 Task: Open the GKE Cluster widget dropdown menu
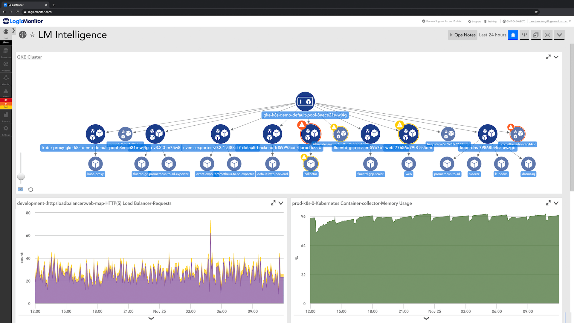556,57
